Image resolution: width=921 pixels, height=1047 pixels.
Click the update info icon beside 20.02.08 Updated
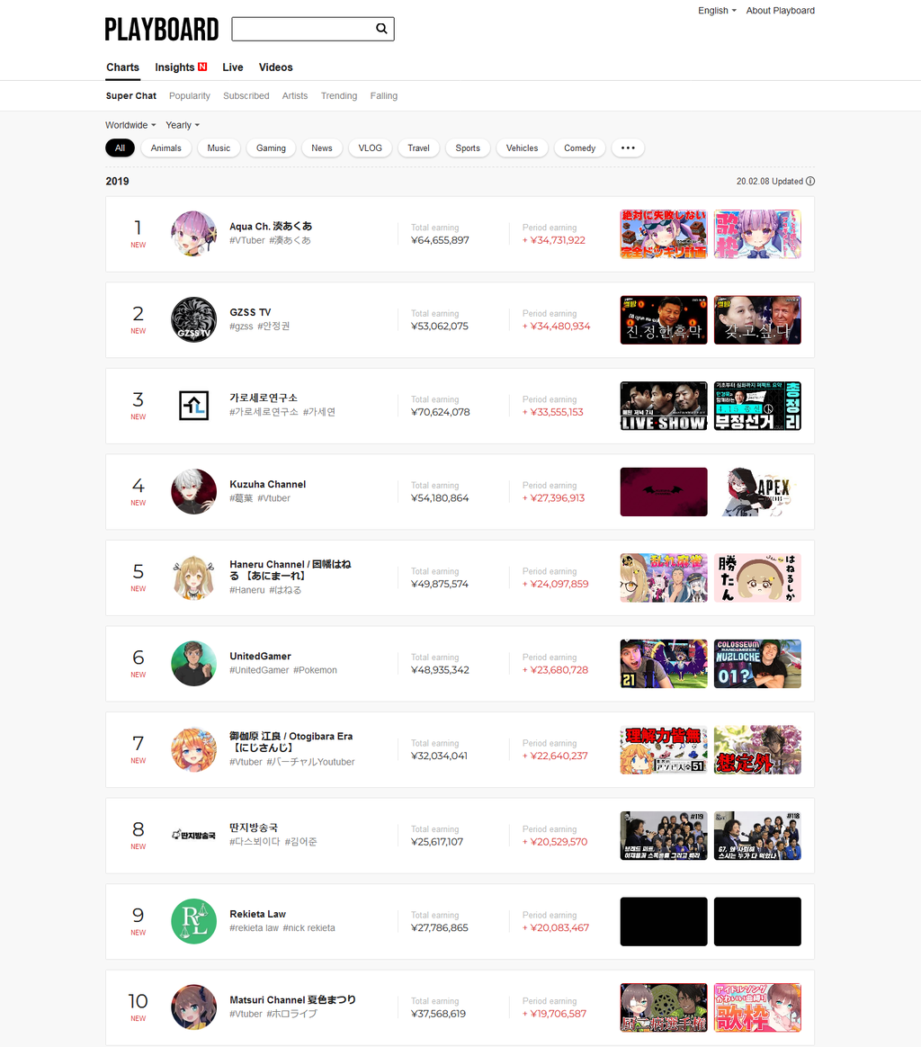(x=810, y=182)
